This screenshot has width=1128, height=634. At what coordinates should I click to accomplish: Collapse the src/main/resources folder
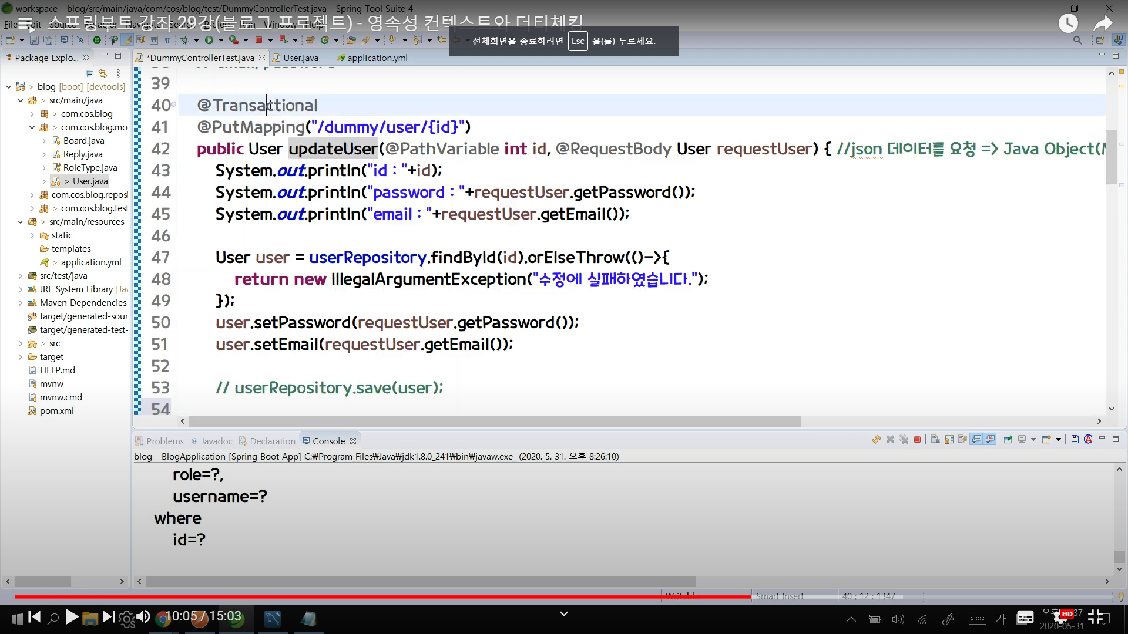[20, 222]
